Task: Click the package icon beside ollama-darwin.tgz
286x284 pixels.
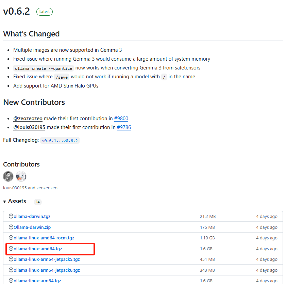Action: tap(11, 216)
